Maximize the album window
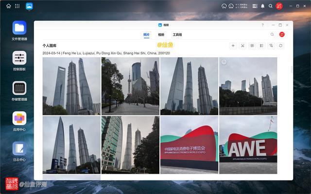Viewport: 311px width, 194px height. coord(280,25)
